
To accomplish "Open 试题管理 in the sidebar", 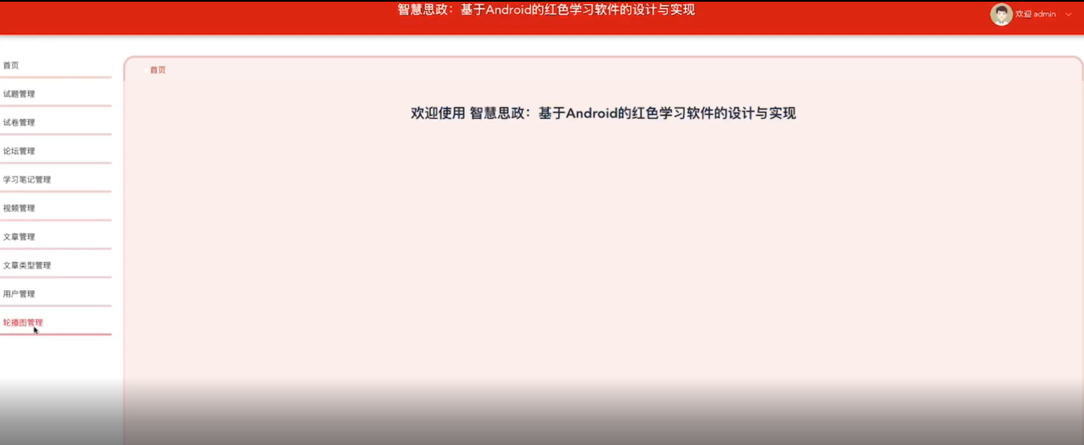I will [55, 94].
